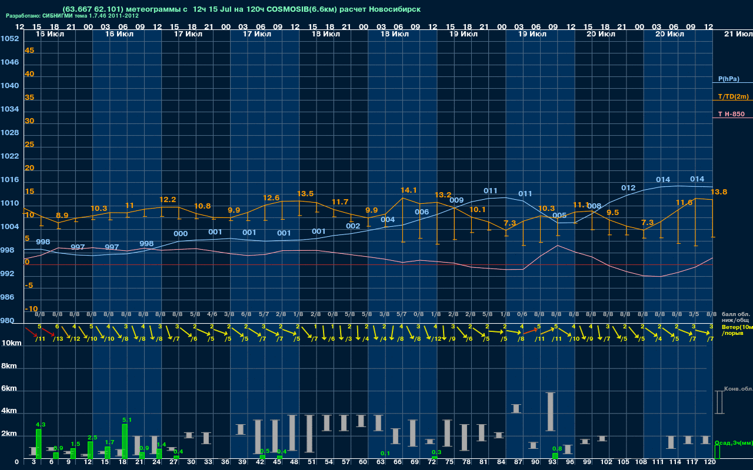Viewport: 753px width, 470px height.
Task: Click pressure label 008 on blue curve
Action: pyautogui.click(x=594, y=206)
